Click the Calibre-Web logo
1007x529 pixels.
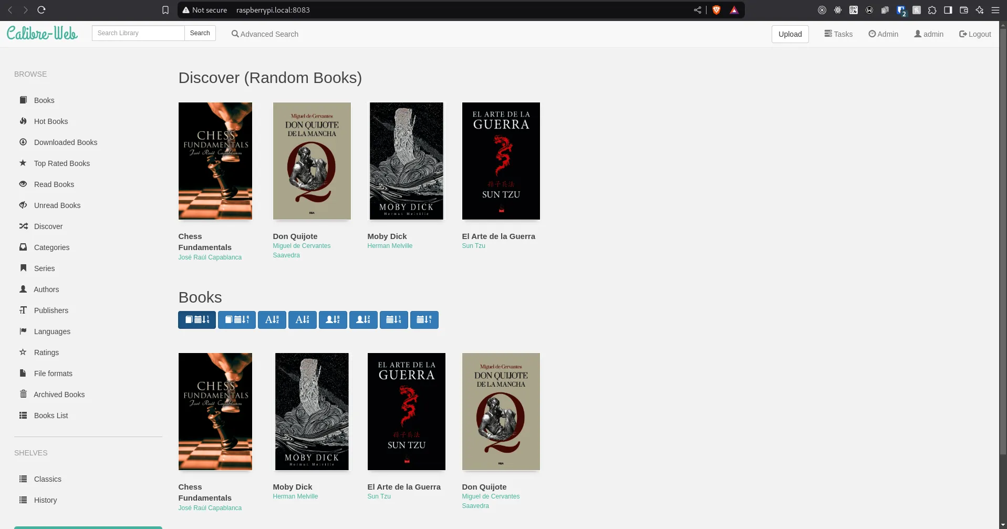42,33
